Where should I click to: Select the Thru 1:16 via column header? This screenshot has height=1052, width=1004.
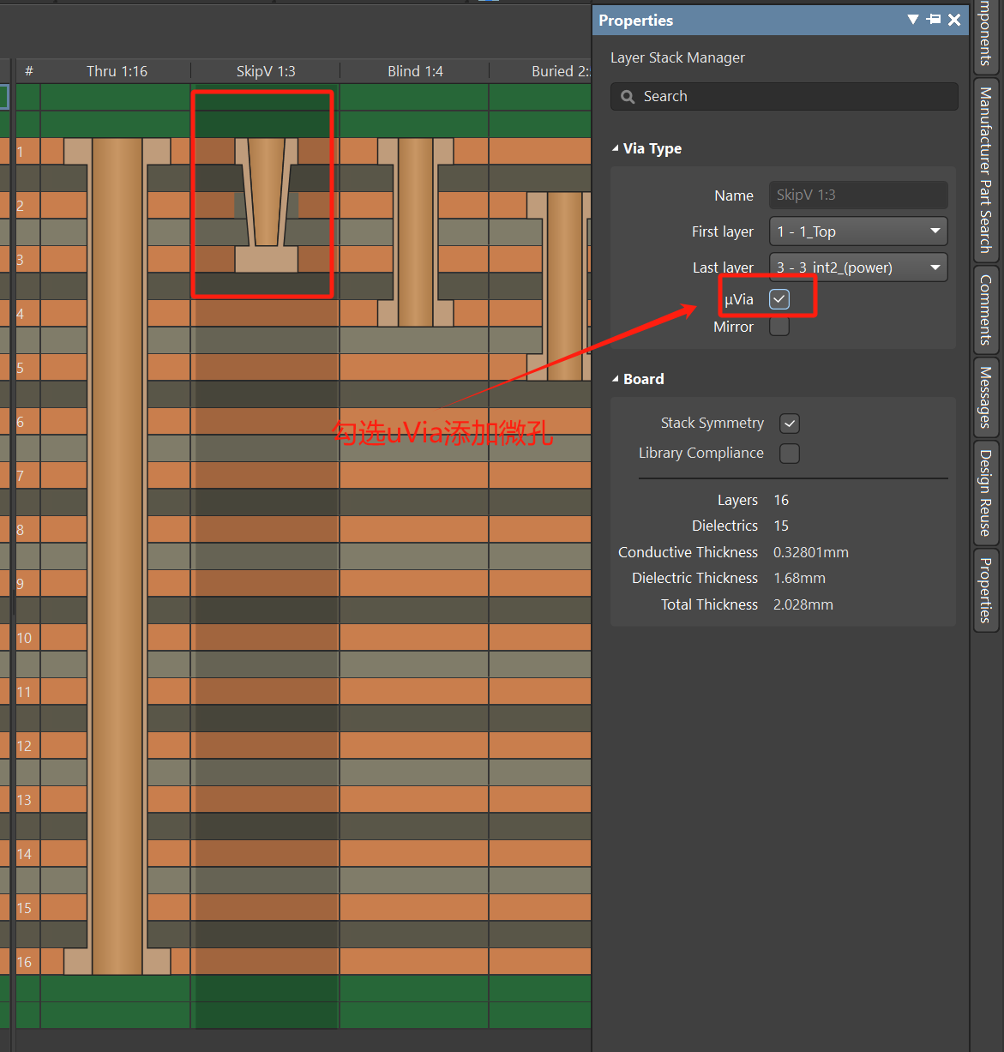(117, 71)
